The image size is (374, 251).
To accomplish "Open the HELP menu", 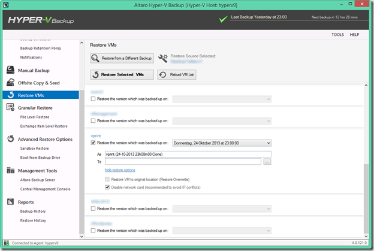I will 354,35.
